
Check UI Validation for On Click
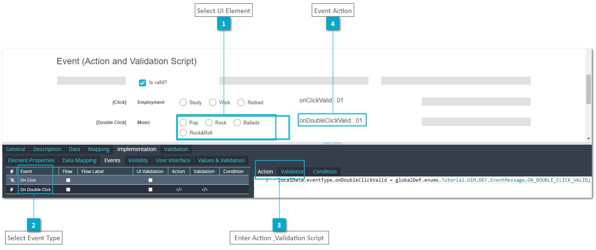(150, 180)
